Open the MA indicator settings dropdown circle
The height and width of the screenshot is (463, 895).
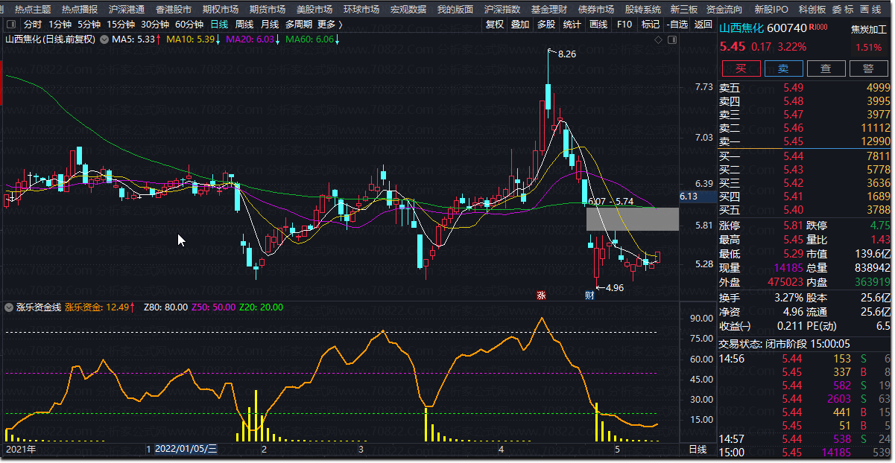coord(104,39)
